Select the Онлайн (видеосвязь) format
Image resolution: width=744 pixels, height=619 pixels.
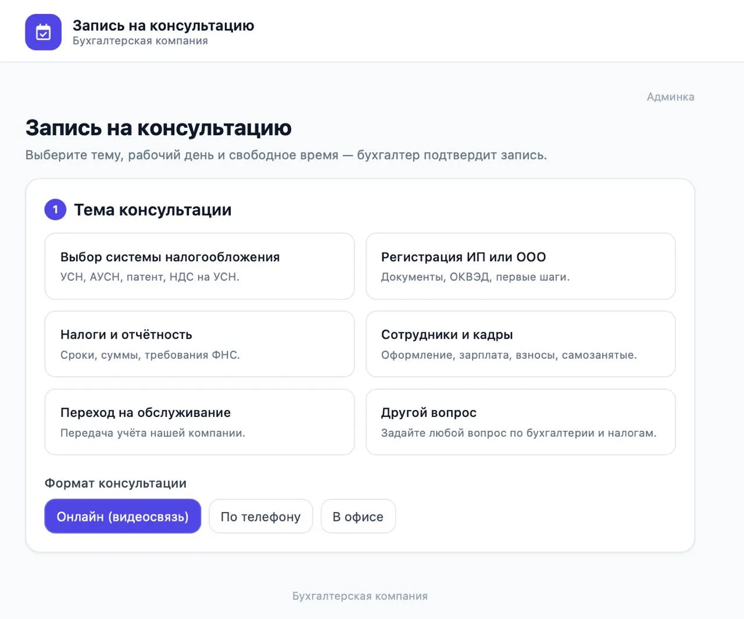coord(123,516)
